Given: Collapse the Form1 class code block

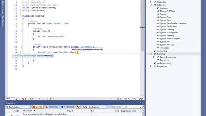Looking at the screenshot, I should click(x=22, y=24).
